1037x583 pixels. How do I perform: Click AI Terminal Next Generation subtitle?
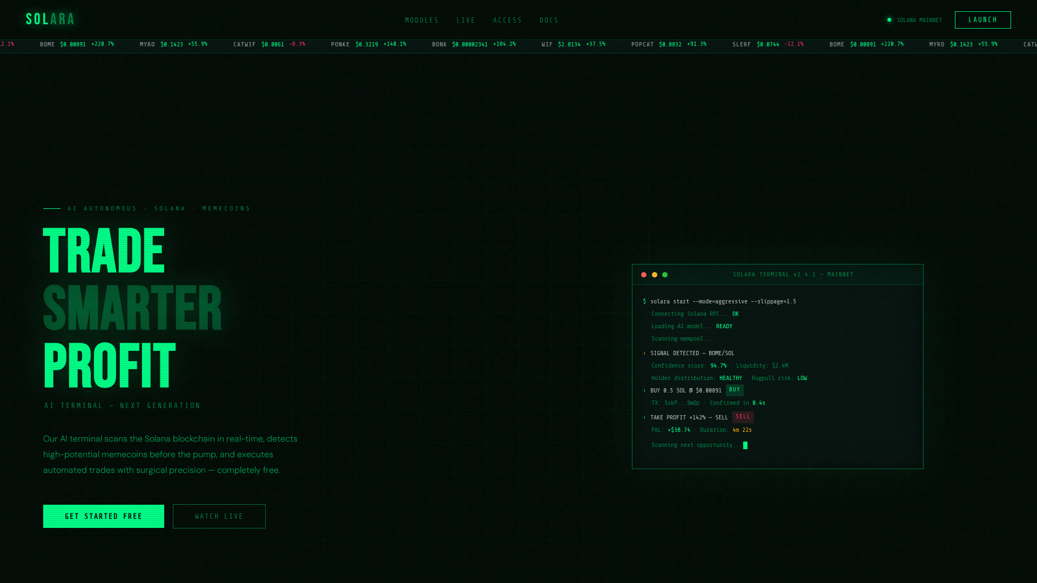coord(122,406)
